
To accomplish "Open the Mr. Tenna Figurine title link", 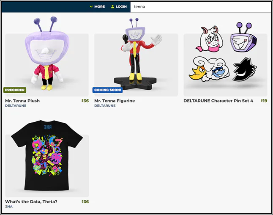I will 115,101.
